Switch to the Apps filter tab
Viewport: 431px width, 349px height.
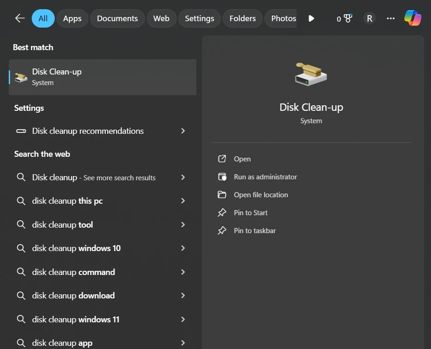coord(72,18)
